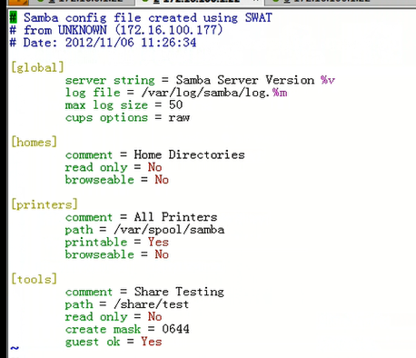Click the 'comment = Share Testing' line
This screenshot has height=358, width=416.
[144, 292]
